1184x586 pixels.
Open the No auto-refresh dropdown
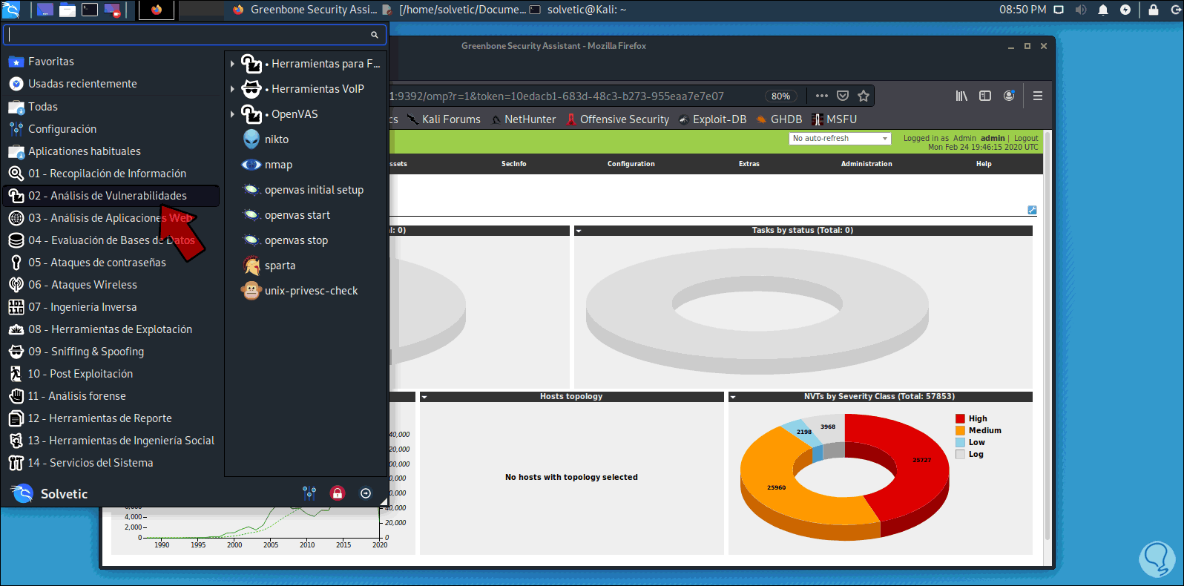[839, 139]
